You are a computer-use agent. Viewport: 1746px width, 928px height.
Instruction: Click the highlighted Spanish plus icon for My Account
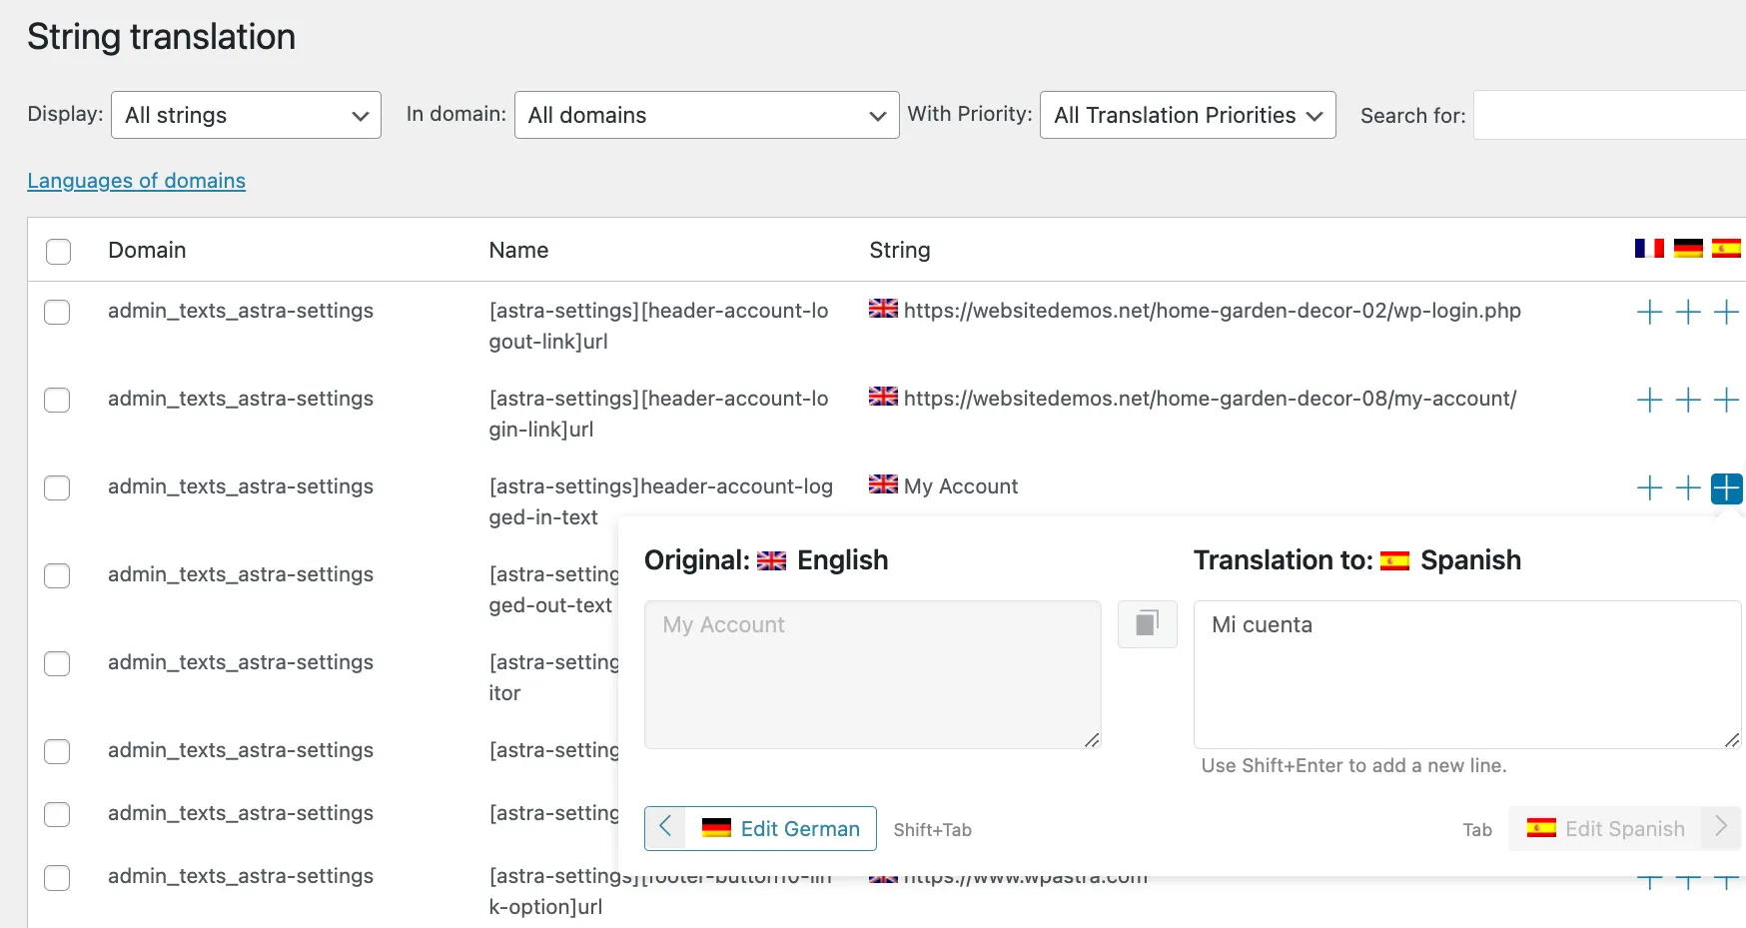click(1725, 488)
